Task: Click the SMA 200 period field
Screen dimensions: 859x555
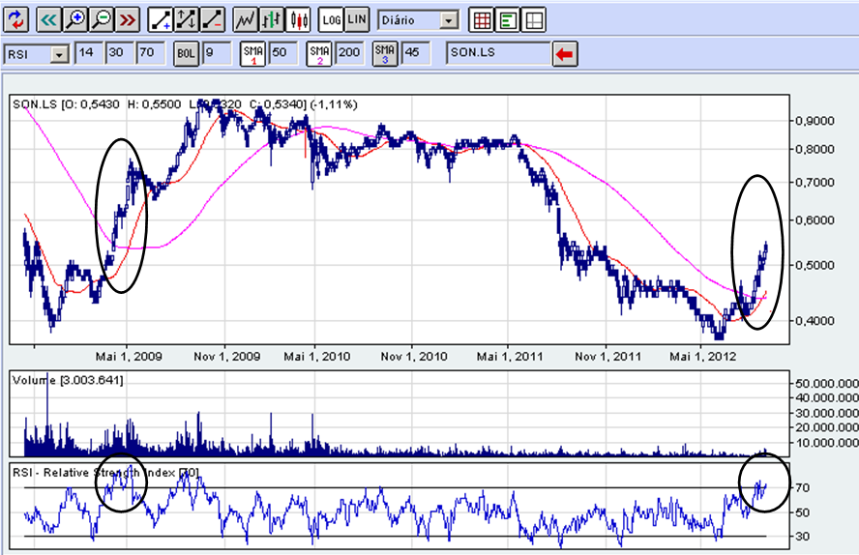Action: (x=350, y=53)
